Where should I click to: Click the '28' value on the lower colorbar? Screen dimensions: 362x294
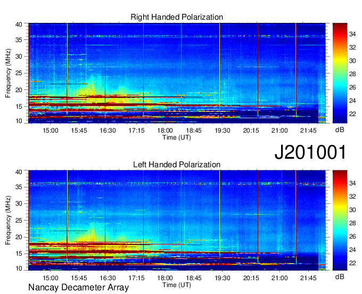click(x=352, y=223)
